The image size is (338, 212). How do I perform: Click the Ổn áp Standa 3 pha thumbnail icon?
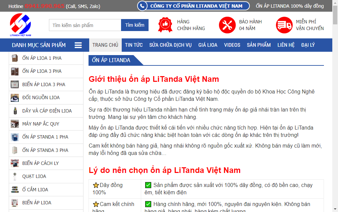tap(15, 150)
